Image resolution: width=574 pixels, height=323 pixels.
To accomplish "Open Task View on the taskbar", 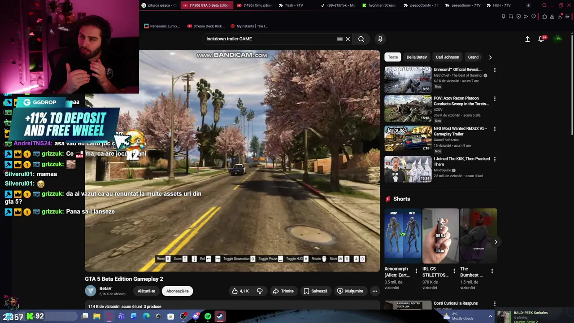I will click(85, 316).
